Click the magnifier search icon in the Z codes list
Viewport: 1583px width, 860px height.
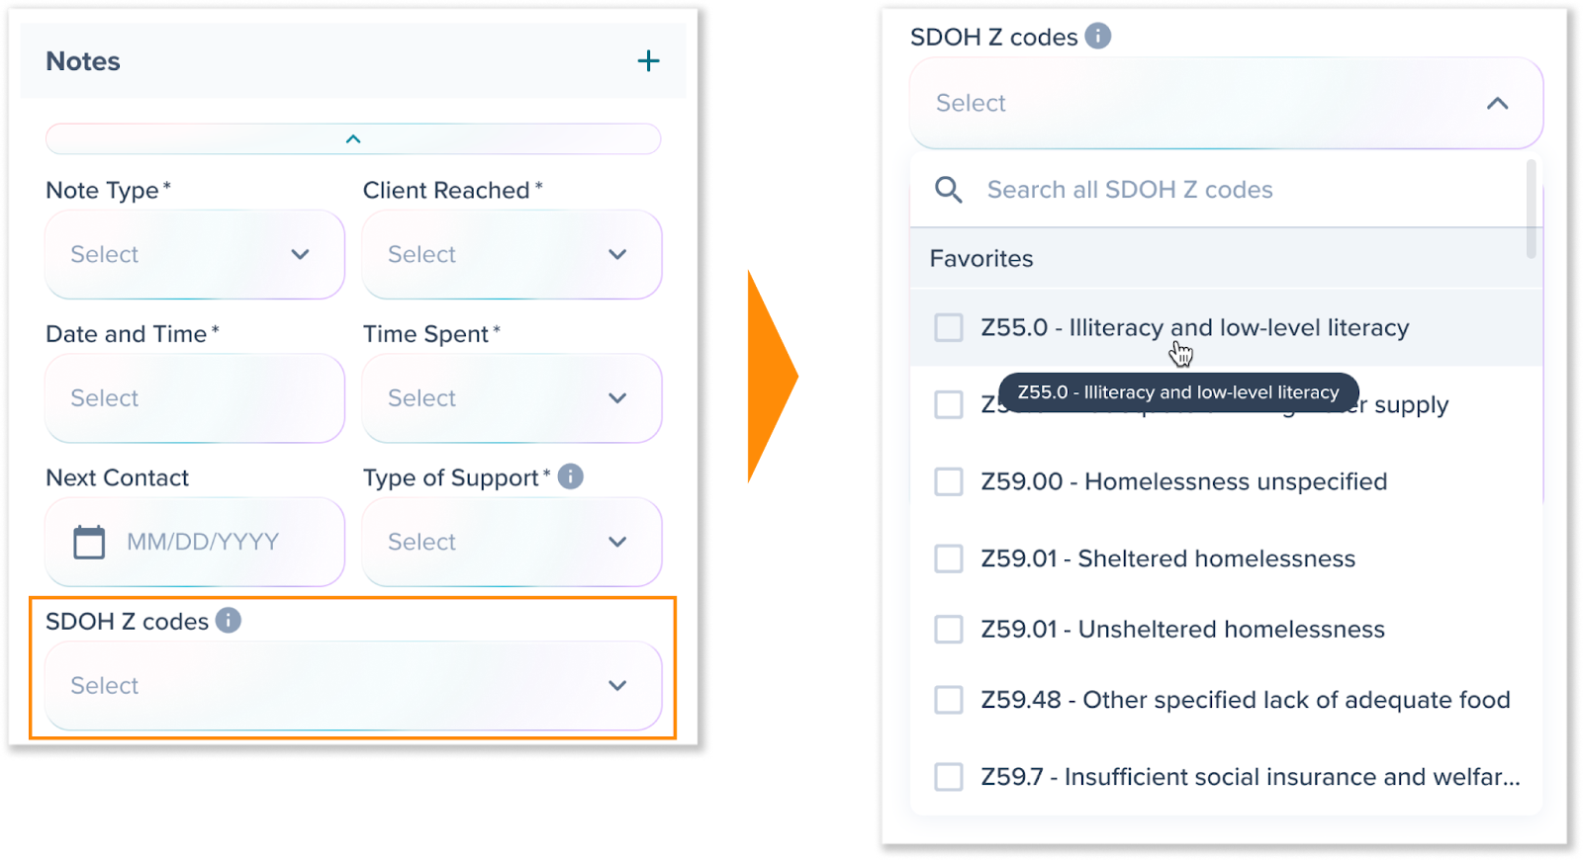(948, 189)
